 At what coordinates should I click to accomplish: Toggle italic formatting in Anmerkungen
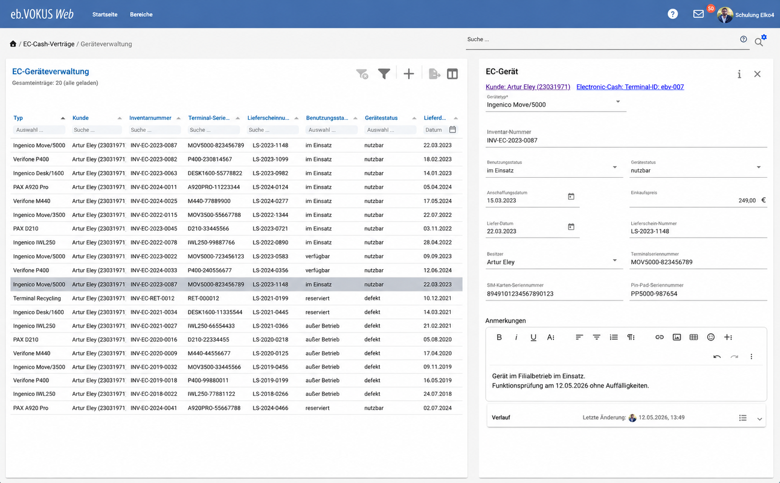516,337
